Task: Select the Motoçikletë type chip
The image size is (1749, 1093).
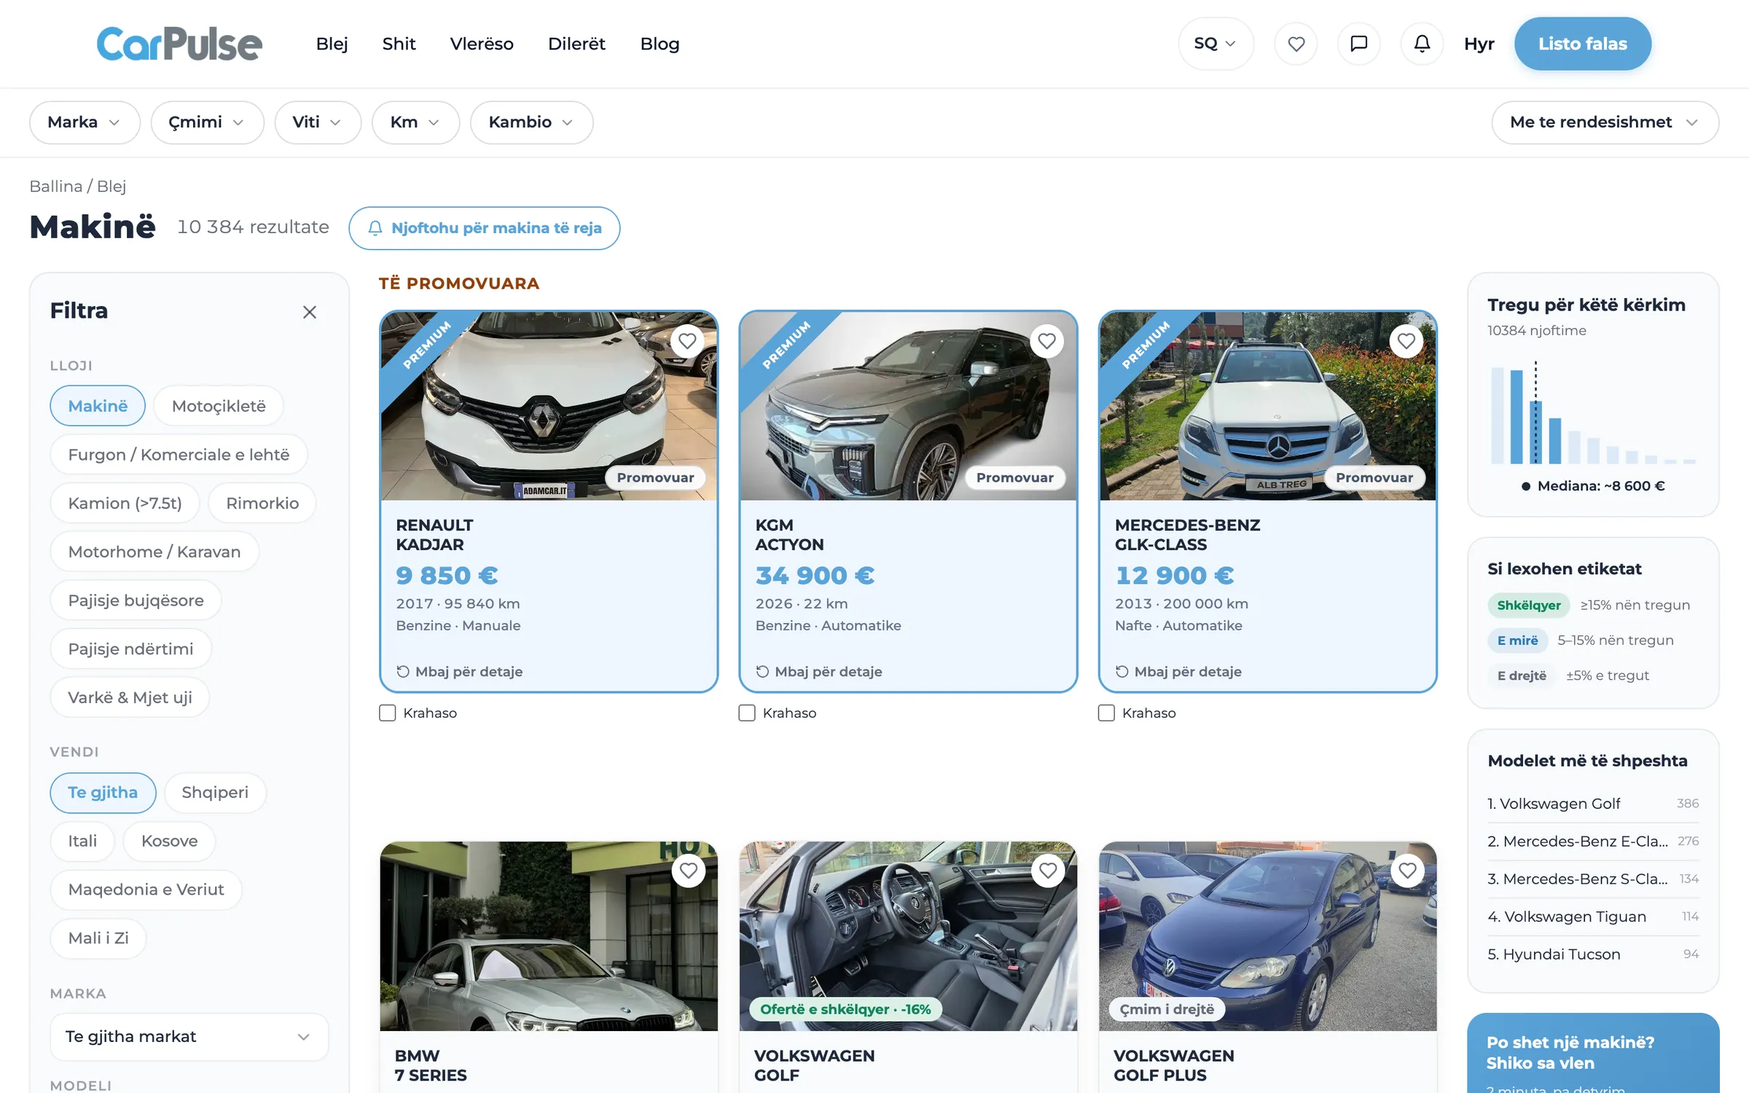Action: click(219, 406)
